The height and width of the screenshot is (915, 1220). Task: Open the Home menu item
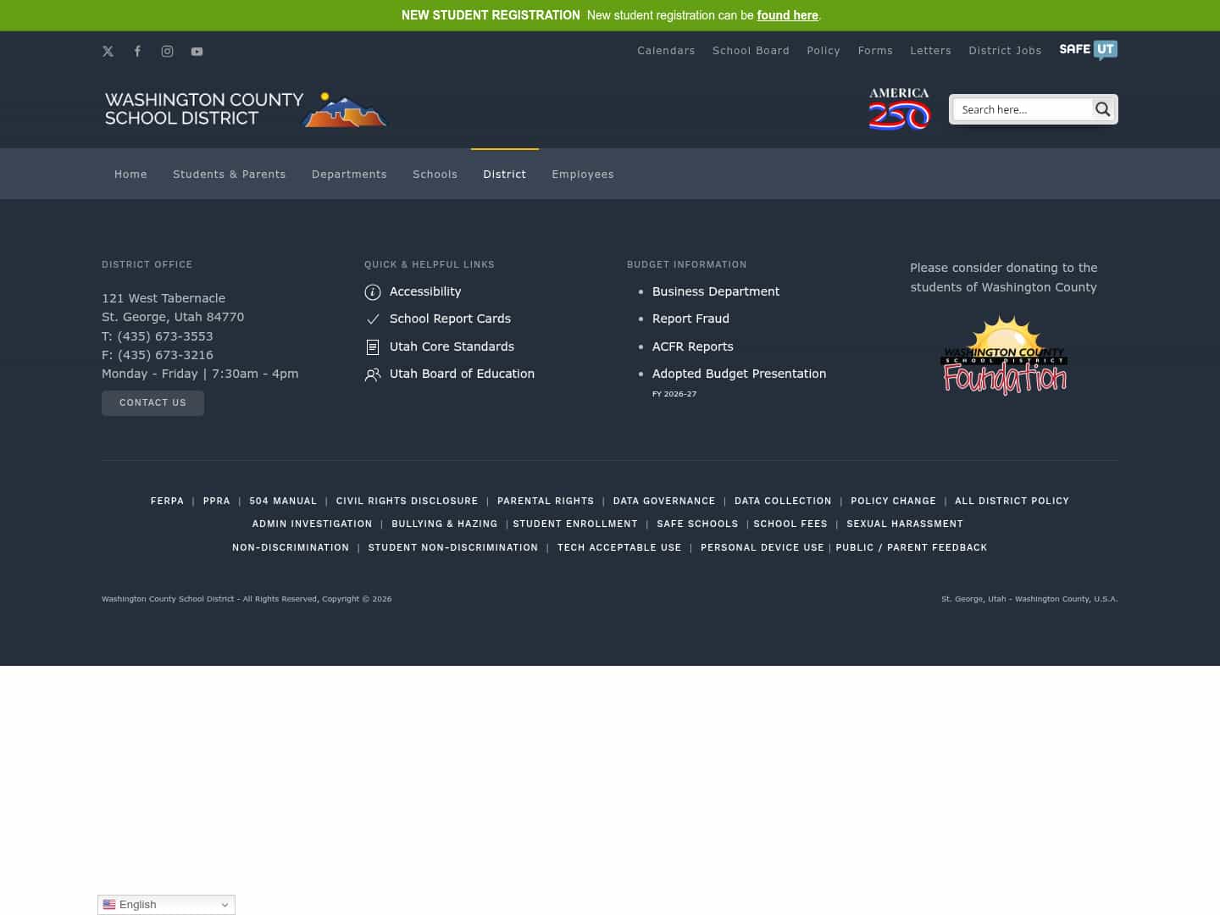click(130, 175)
